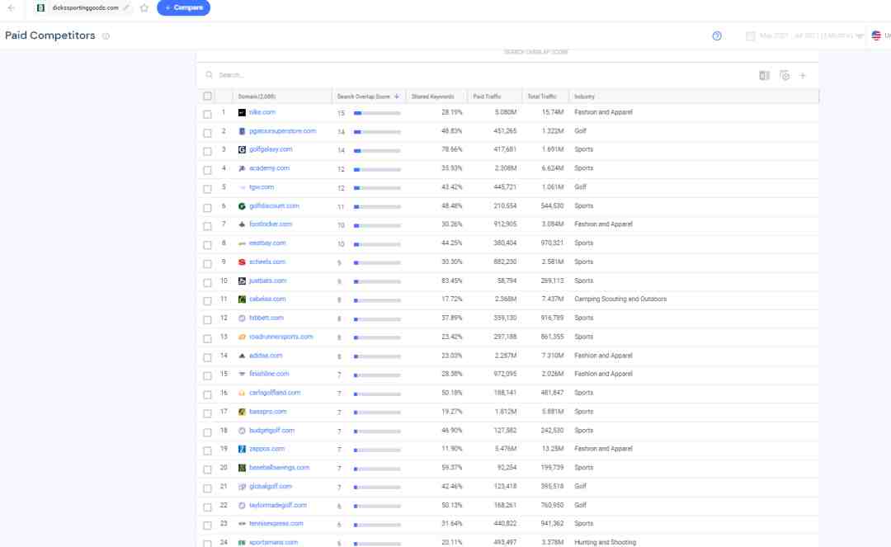
Task: Click the nike.com favicon
Action: point(242,112)
